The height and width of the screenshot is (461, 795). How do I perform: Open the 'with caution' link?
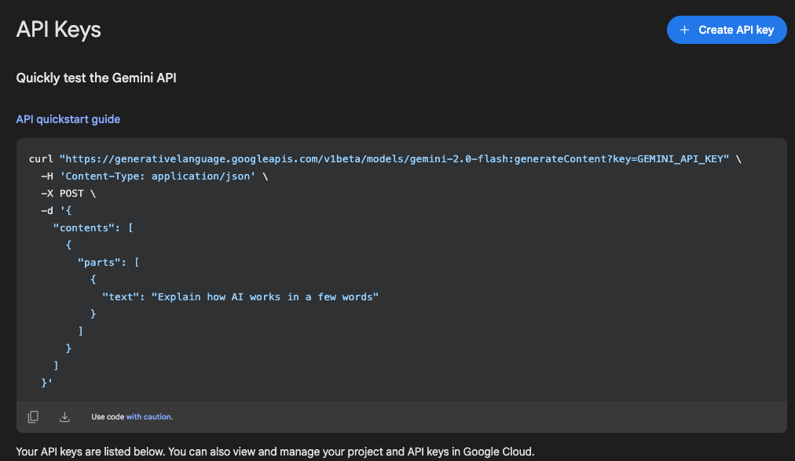(x=148, y=417)
